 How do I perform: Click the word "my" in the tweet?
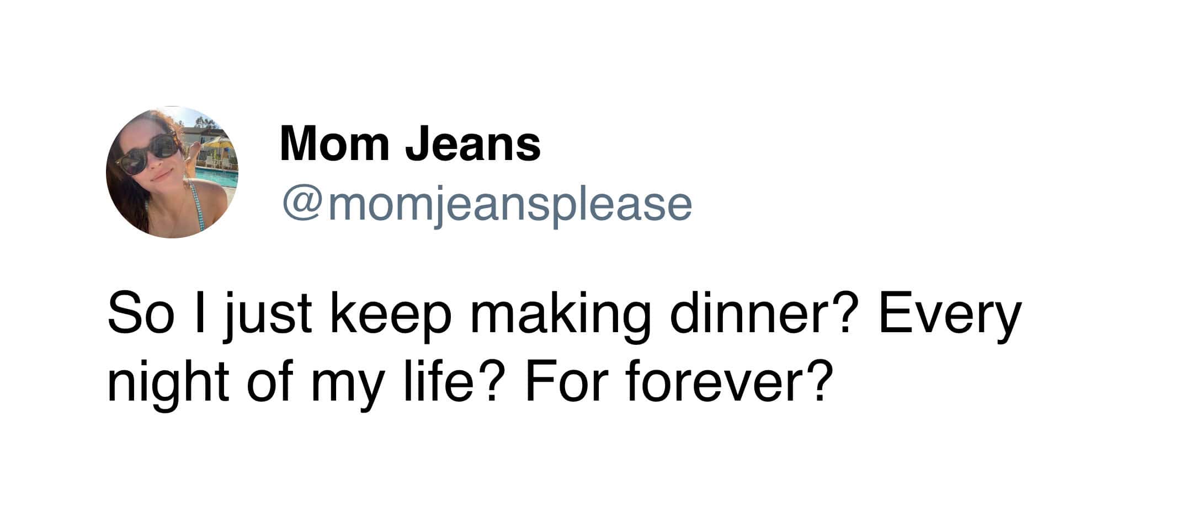click(x=347, y=383)
